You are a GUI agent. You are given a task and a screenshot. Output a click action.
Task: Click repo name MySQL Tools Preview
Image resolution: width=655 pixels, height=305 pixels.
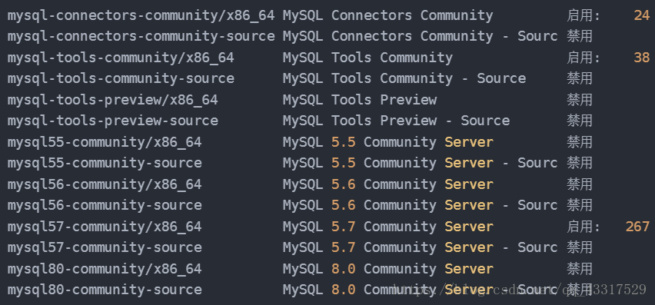(x=360, y=100)
